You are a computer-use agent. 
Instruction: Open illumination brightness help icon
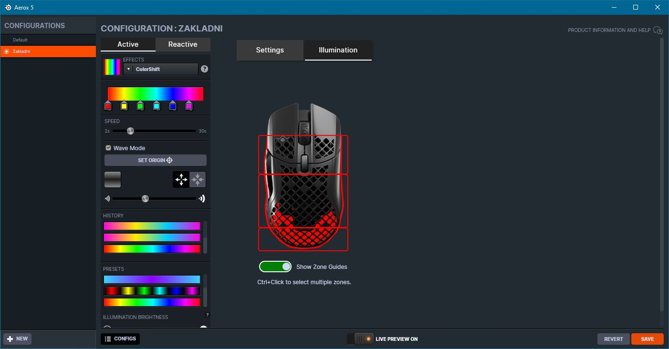(x=207, y=315)
